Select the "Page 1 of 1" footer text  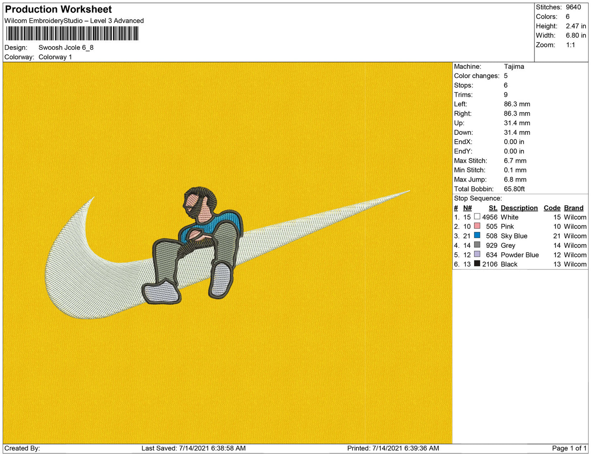(x=569, y=448)
